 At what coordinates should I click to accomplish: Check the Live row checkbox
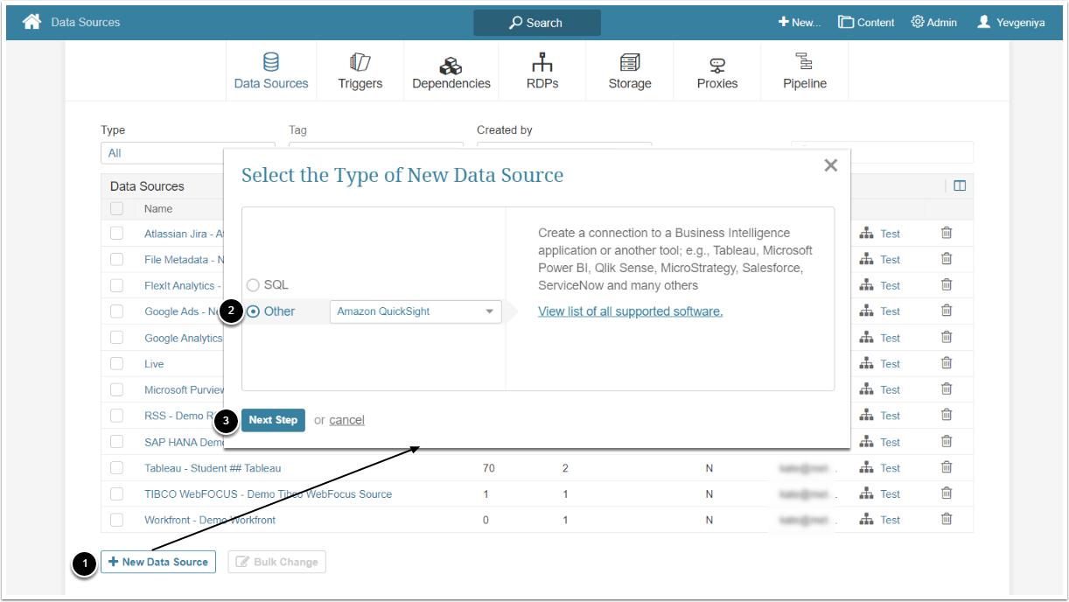pyautogui.click(x=116, y=364)
